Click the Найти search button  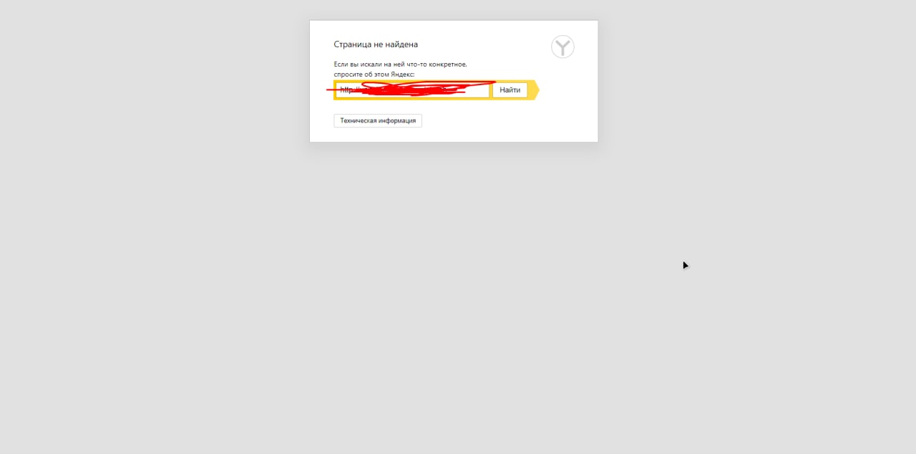click(x=510, y=90)
